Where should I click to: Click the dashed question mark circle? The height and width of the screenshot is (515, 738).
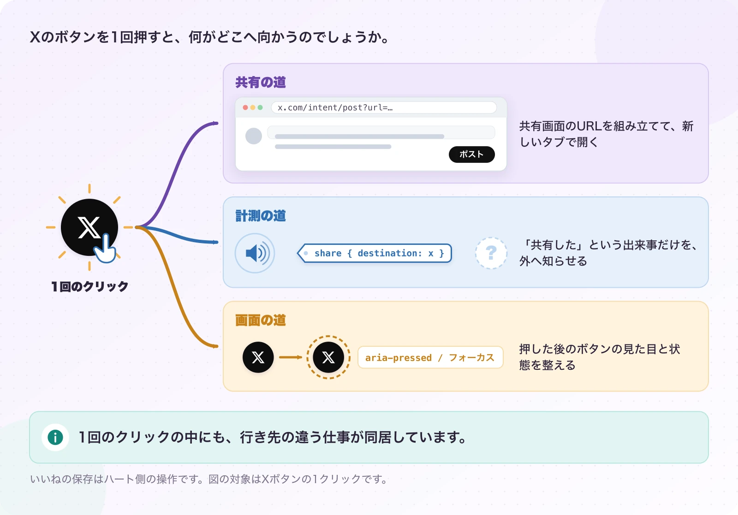coord(491,253)
